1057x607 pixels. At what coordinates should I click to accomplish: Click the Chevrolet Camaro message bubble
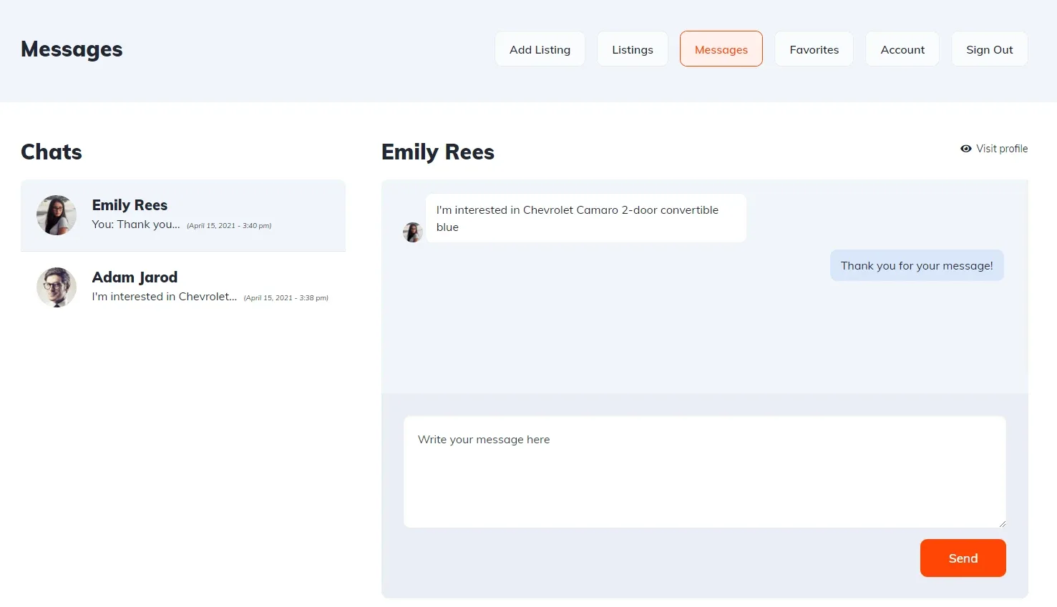(x=586, y=218)
